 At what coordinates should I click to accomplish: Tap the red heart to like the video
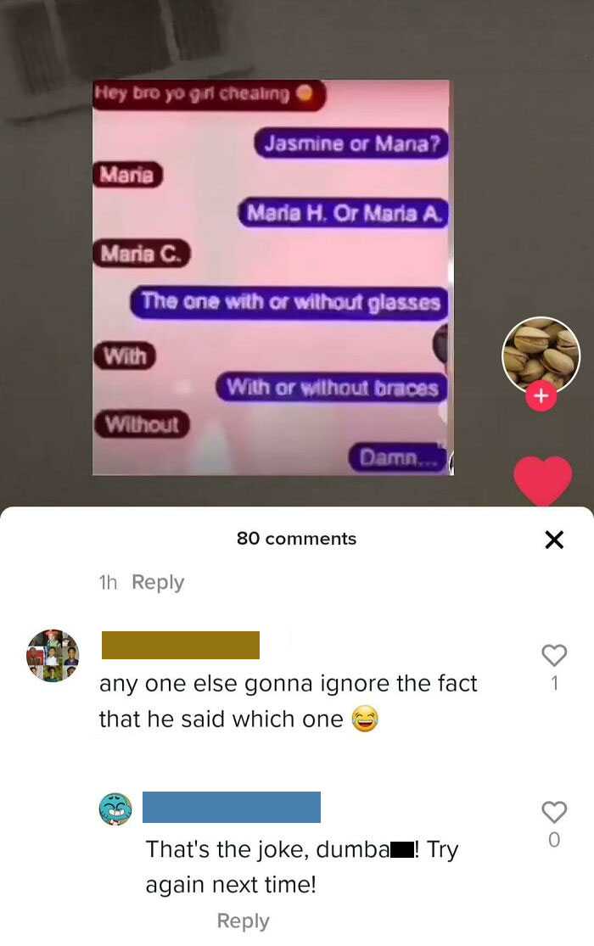point(543,481)
